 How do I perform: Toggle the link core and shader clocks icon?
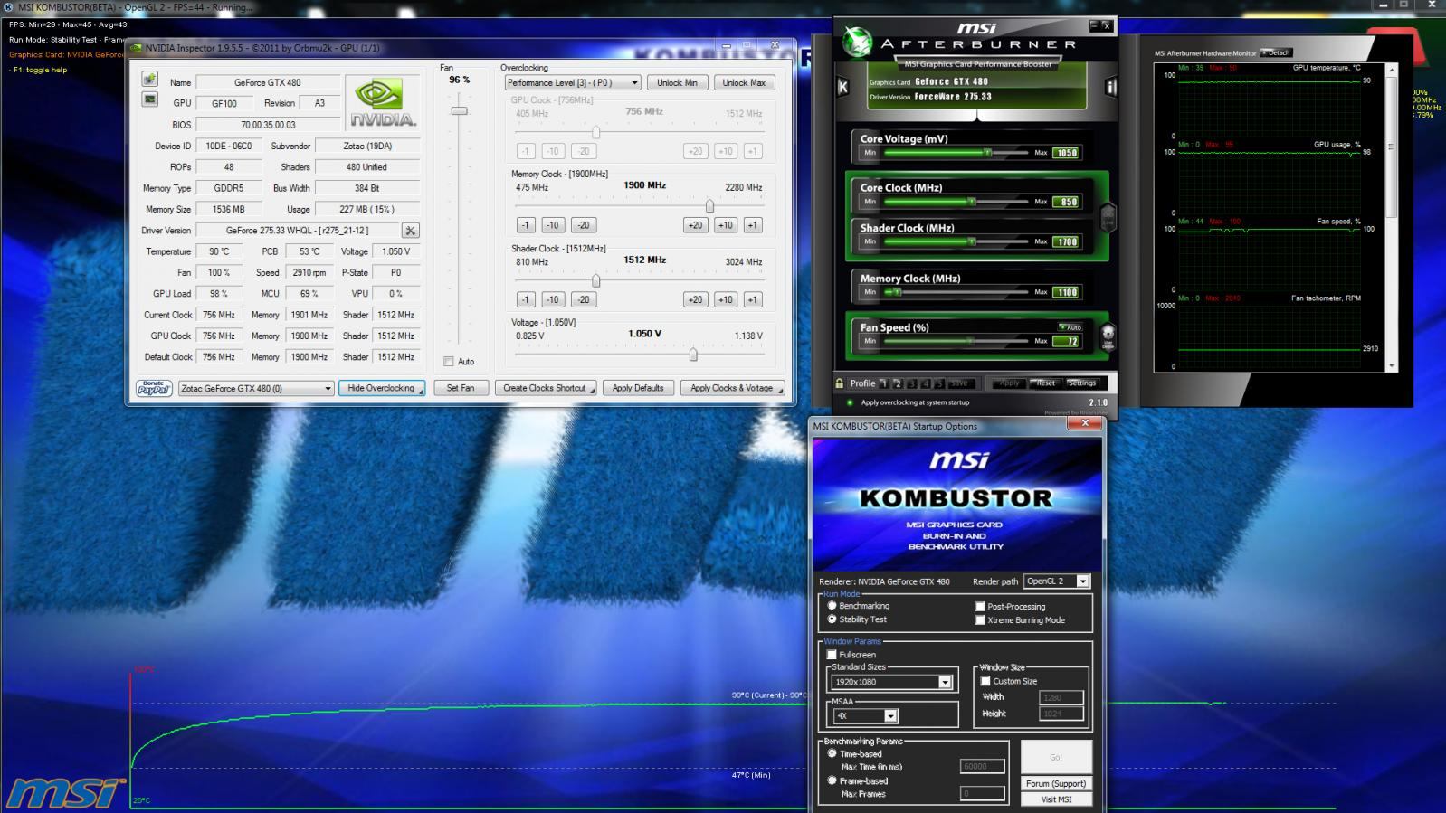pos(1108,217)
